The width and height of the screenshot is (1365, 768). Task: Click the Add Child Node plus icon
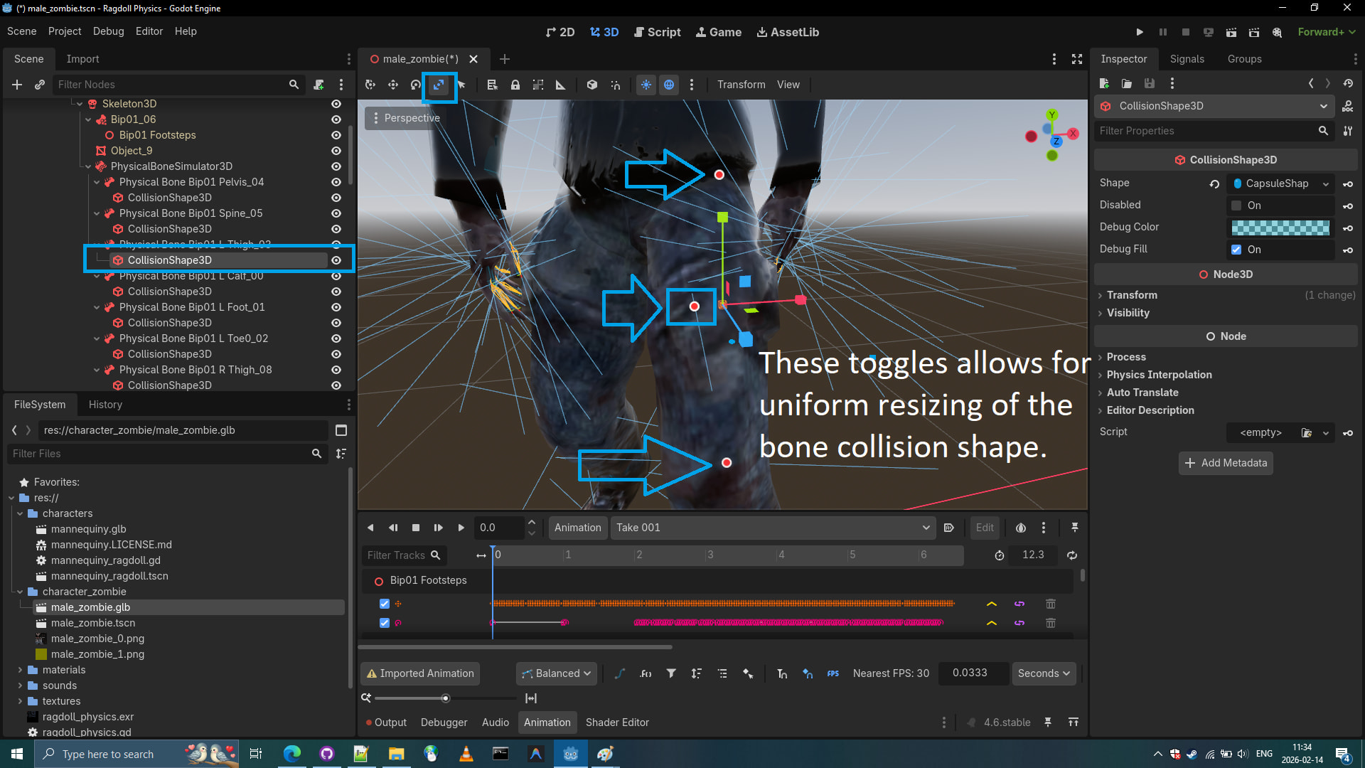pyautogui.click(x=17, y=85)
